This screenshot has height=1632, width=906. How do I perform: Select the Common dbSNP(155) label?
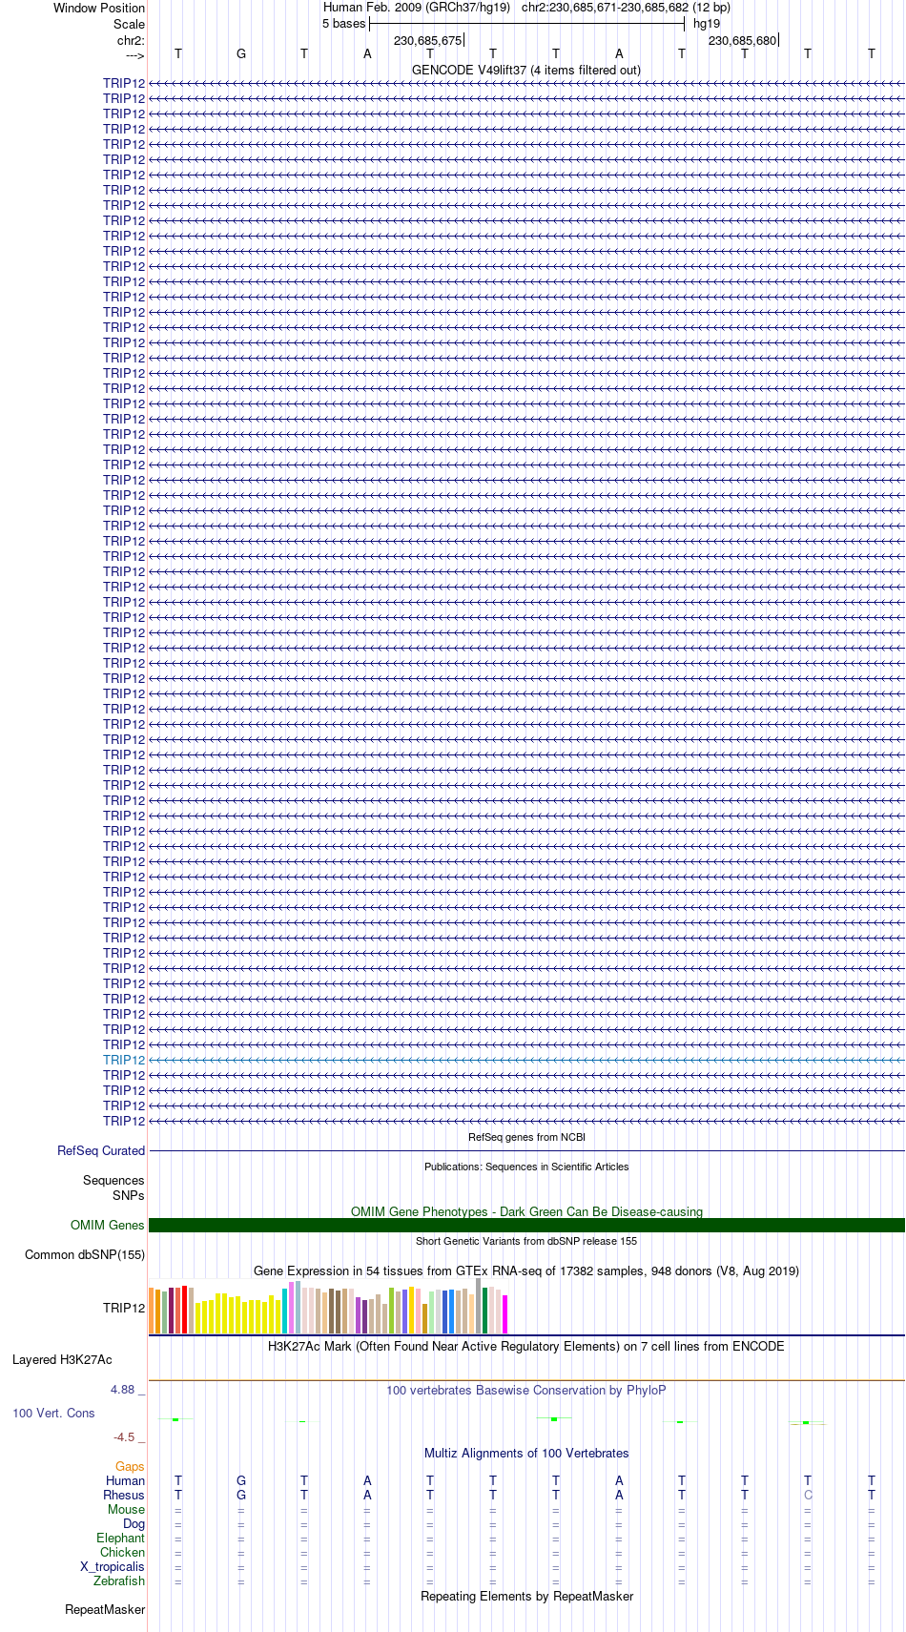click(85, 1254)
